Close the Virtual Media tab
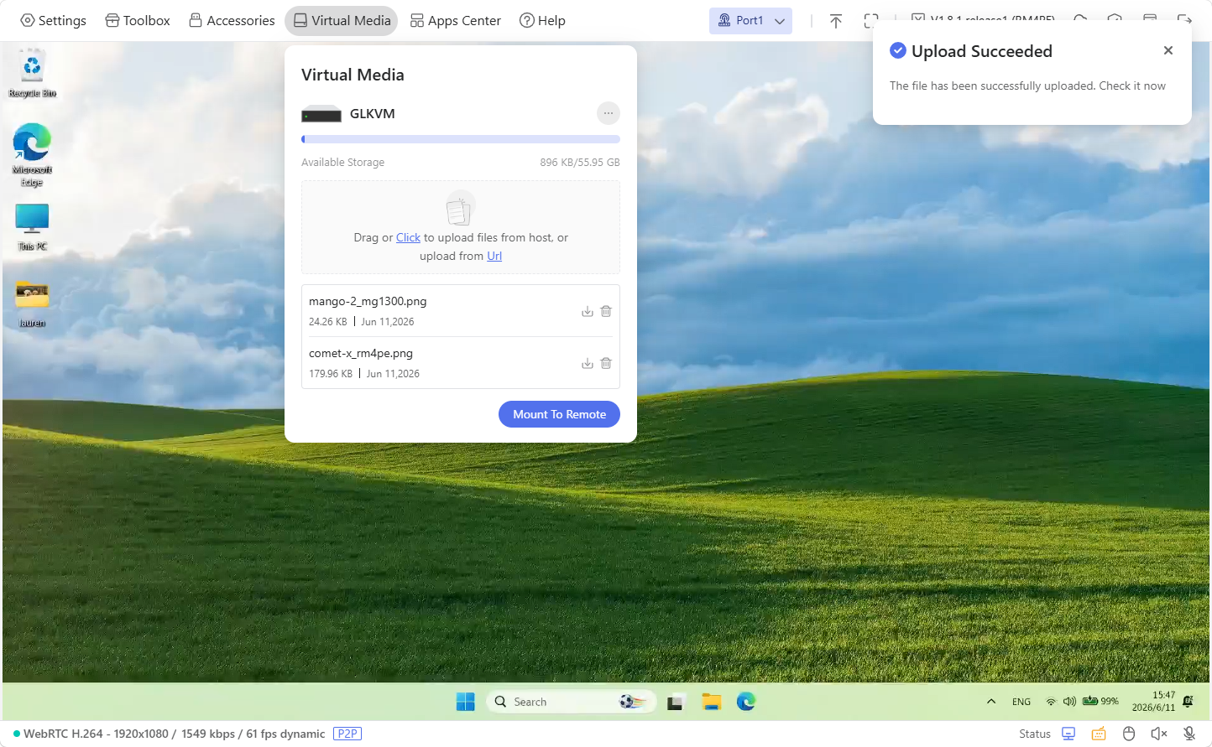Viewport: 1212px width, 747px height. [342, 20]
